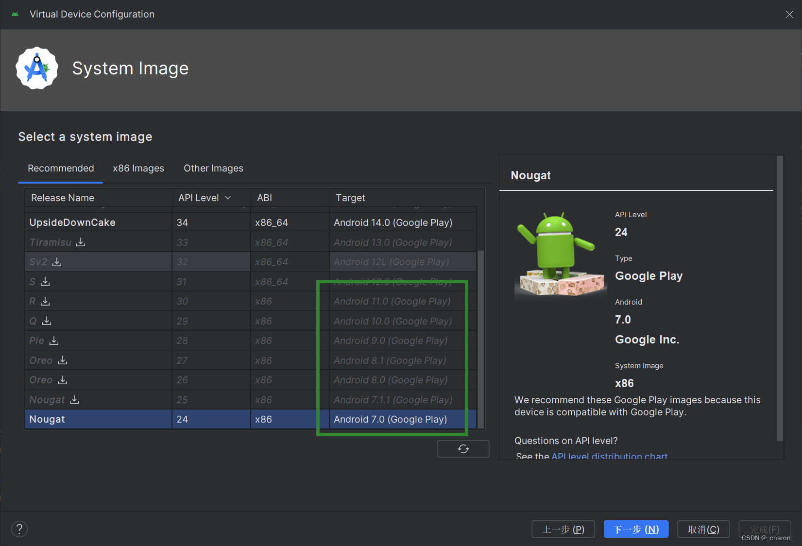Download the Nougat API 25 image
802x546 pixels.
(74, 399)
